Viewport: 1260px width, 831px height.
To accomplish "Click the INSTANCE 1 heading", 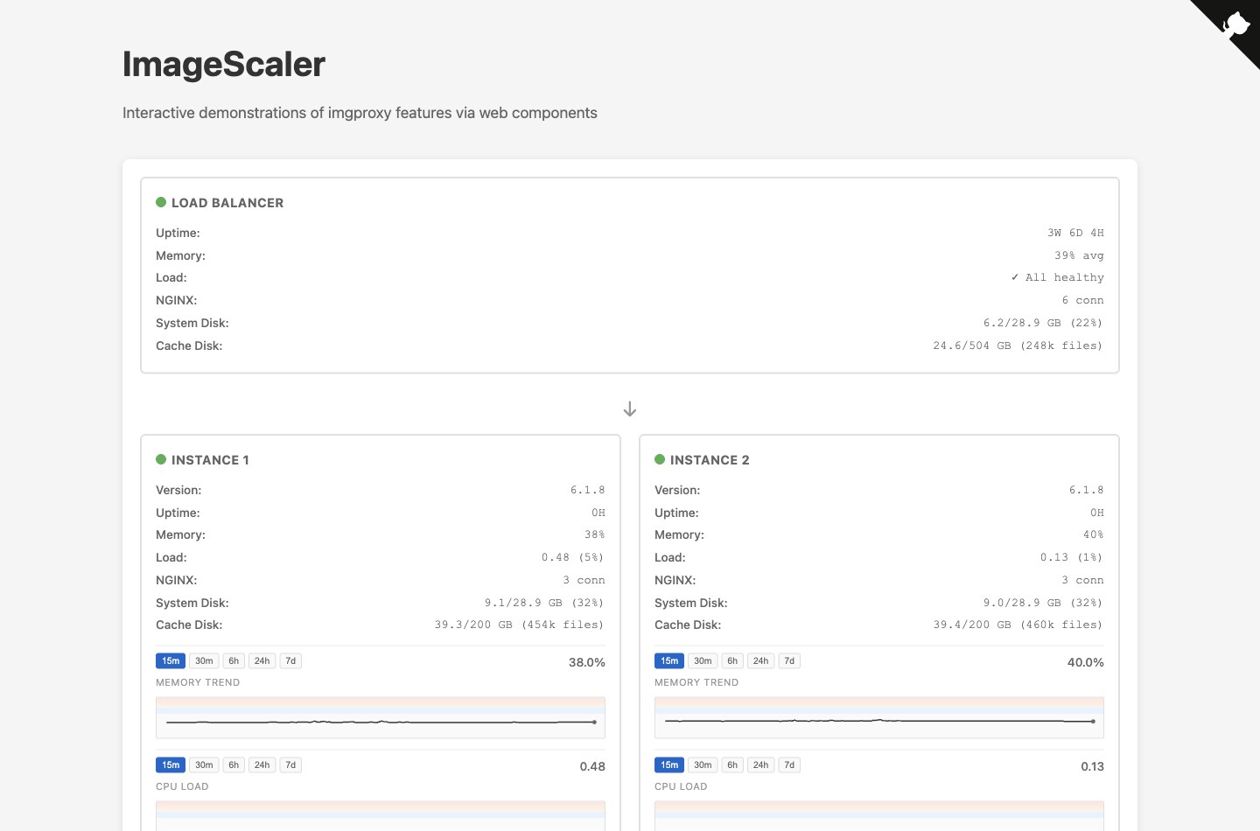I will point(210,460).
